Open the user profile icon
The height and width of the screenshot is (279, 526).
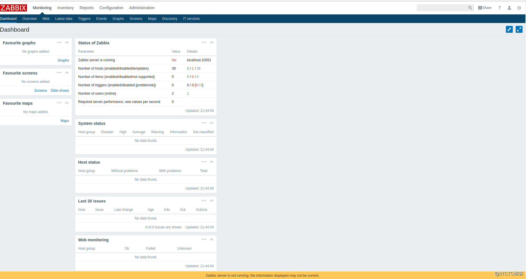point(509,8)
